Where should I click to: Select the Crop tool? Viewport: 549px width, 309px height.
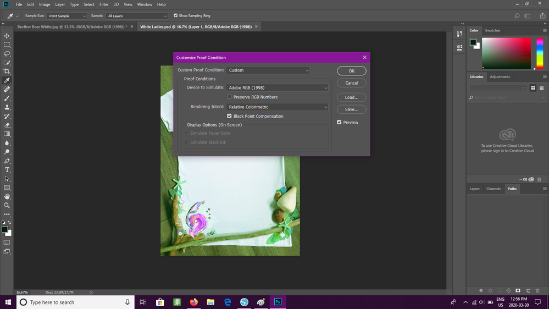[7, 71]
